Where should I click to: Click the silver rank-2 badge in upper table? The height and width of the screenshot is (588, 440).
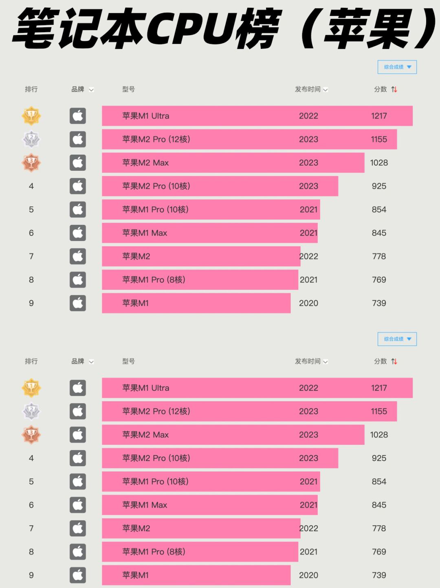click(x=31, y=139)
